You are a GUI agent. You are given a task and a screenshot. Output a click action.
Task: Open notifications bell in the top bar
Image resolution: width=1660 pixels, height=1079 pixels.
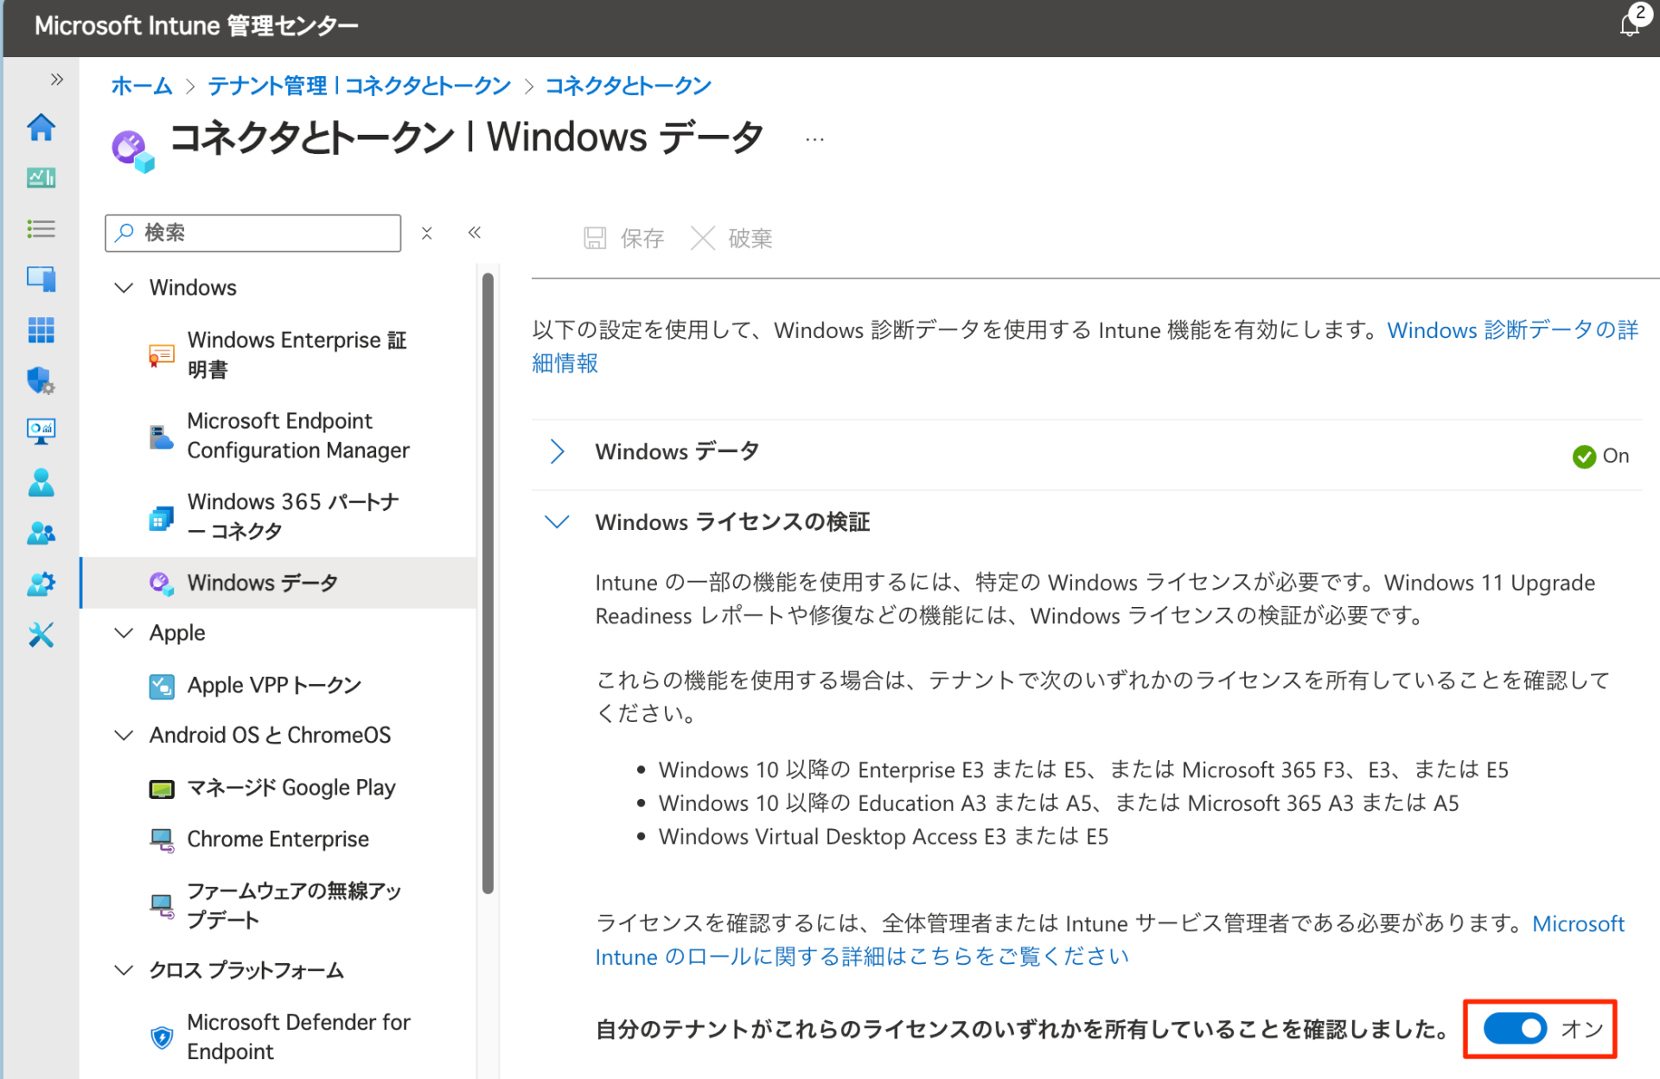pyautogui.click(x=1629, y=26)
